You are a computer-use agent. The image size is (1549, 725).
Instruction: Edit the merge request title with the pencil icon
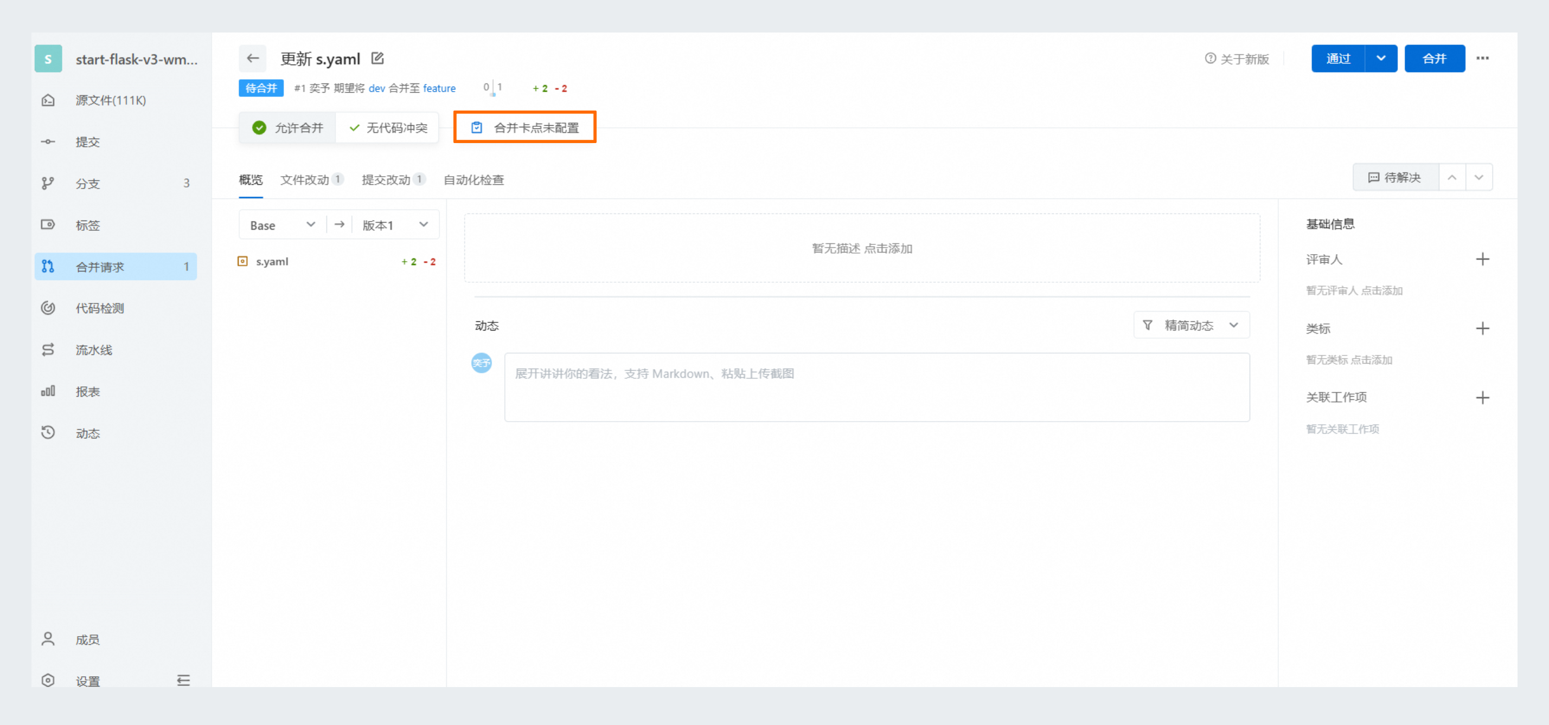[x=377, y=59]
